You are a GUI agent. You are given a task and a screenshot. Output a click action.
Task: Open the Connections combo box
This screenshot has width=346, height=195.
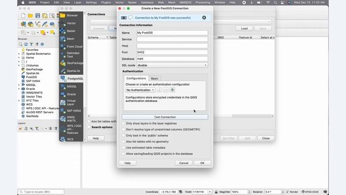(181, 22)
